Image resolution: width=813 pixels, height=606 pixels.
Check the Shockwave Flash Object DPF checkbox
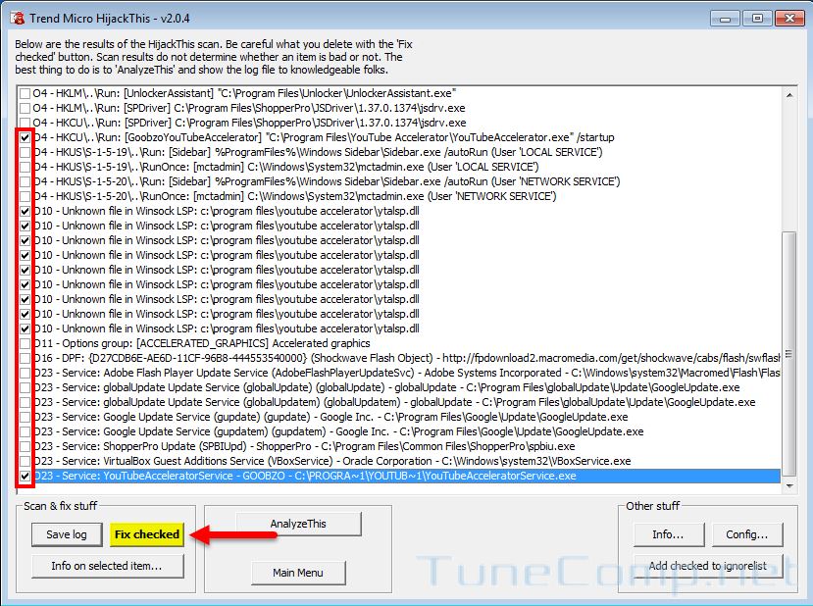tap(25, 358)
